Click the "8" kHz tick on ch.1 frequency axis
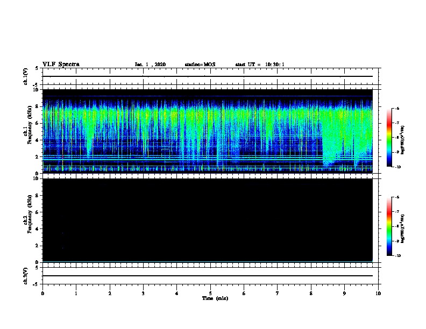426x329 pixels. click(x=38, y=106)
